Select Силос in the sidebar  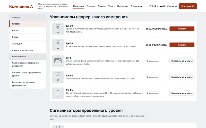28,37
